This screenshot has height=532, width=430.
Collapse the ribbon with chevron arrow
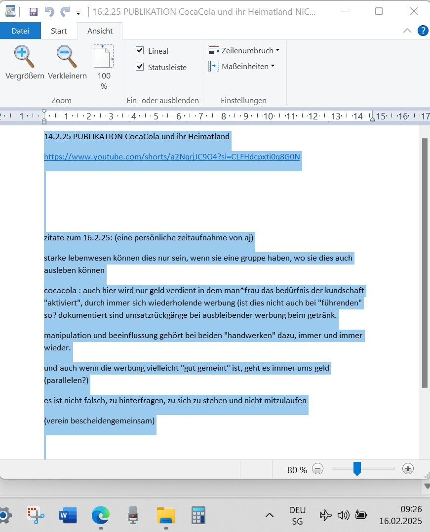(407, 31)
